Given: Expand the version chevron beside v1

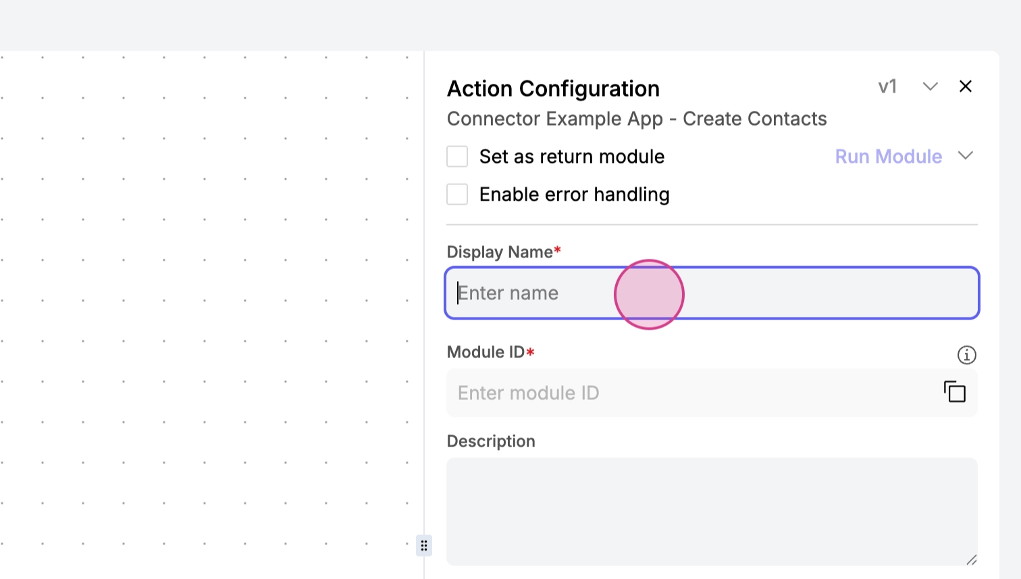Looking at the screenshot, I should click(x=930, y=86).
